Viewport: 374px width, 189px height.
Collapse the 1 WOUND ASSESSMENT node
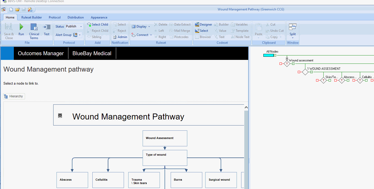[311, 72]
